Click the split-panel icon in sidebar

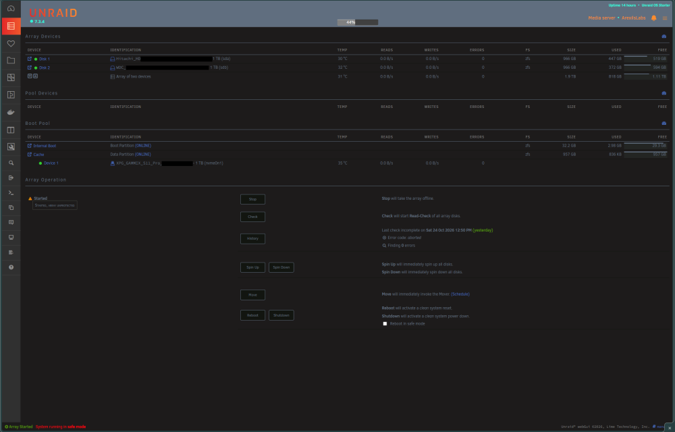click(x=11, y=130)
